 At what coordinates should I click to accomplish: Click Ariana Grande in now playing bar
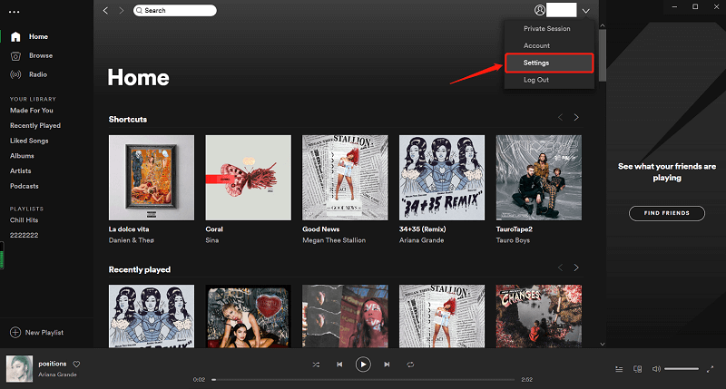[57, 374]
